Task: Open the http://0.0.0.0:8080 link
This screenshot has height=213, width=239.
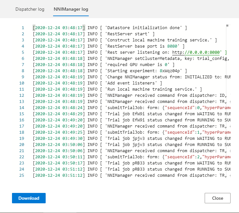Action: [x=197, y=52]
